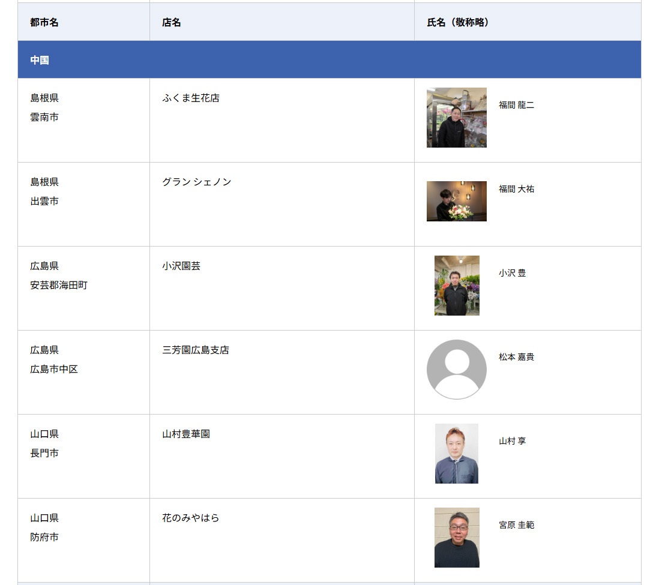Click the 防府市 city text
The height and width of the screenshot is (585, 659).
pos(44,537)
